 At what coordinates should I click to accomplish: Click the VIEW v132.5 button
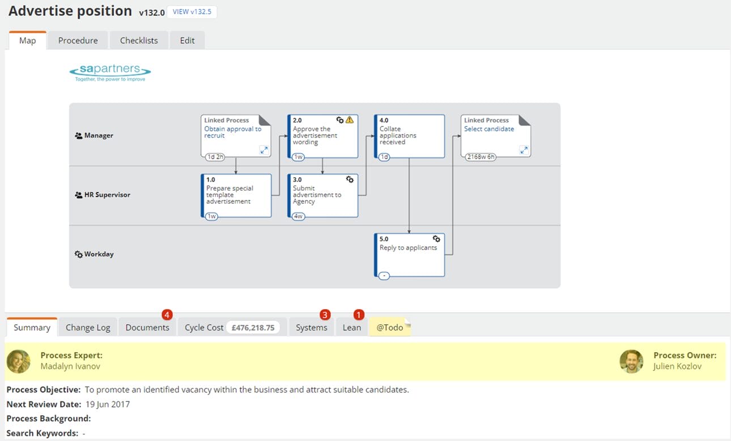pos(192,12)
